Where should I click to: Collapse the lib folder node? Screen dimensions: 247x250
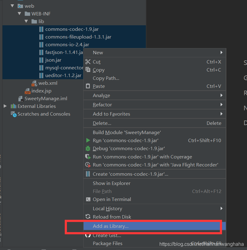[x=26, y=21]
